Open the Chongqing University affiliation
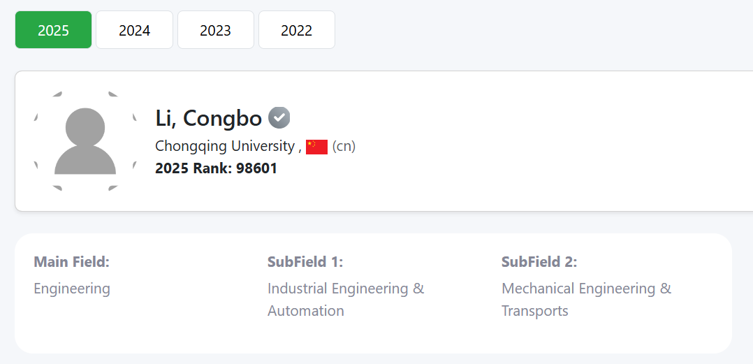 point(225,147)
